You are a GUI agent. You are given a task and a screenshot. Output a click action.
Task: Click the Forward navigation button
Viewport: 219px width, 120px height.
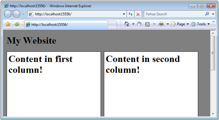[x=16, y=14]
